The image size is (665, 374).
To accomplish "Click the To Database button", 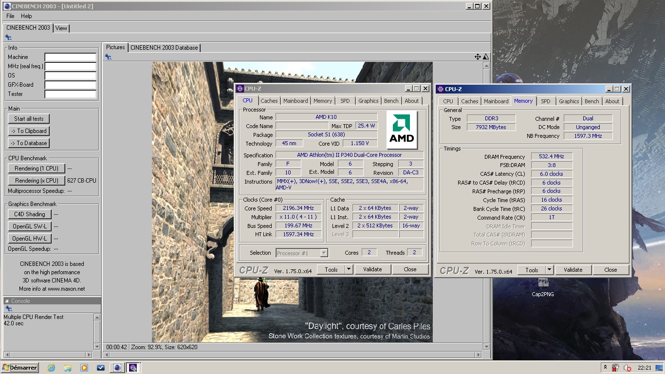I will 29,143.
